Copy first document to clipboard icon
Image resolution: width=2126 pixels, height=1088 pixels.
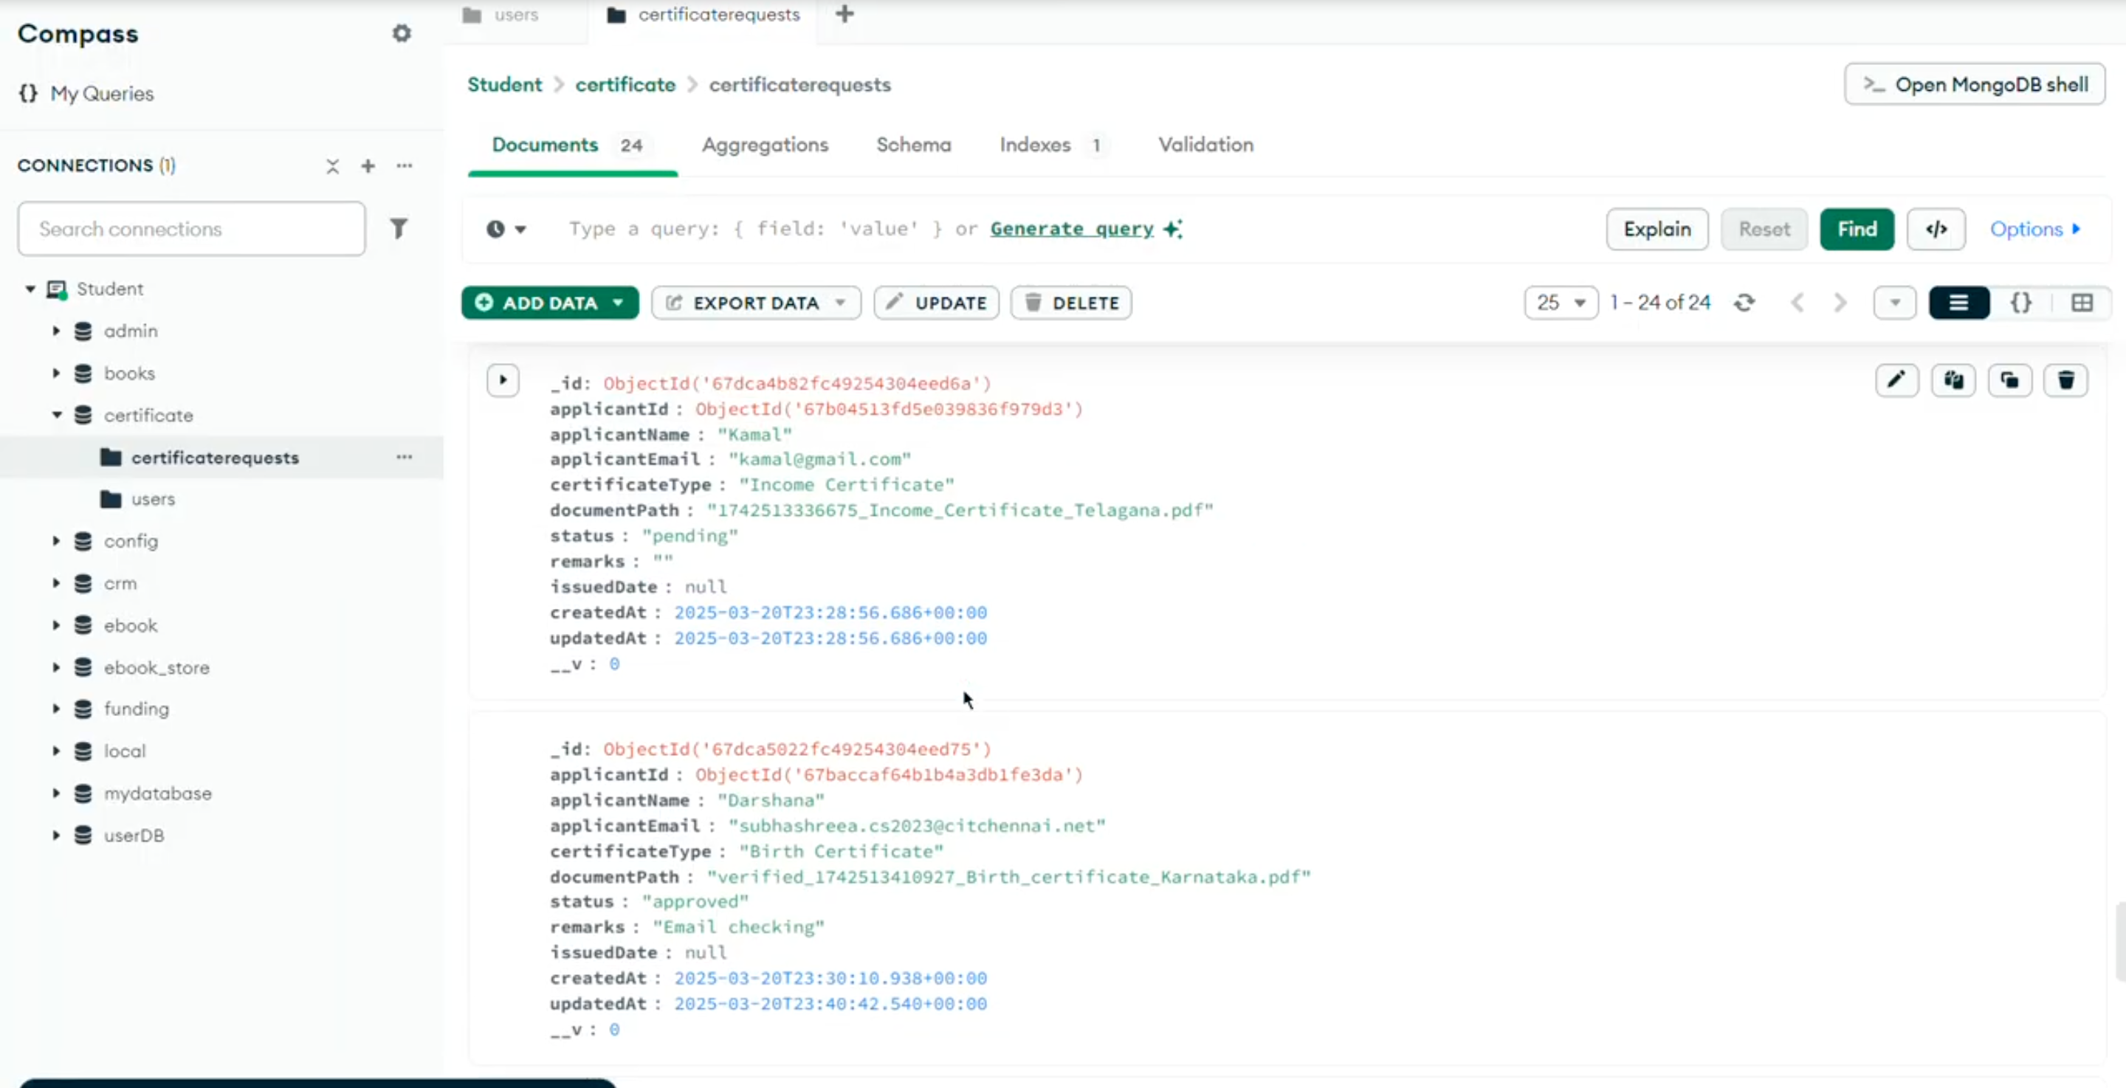pos(1953,379)
